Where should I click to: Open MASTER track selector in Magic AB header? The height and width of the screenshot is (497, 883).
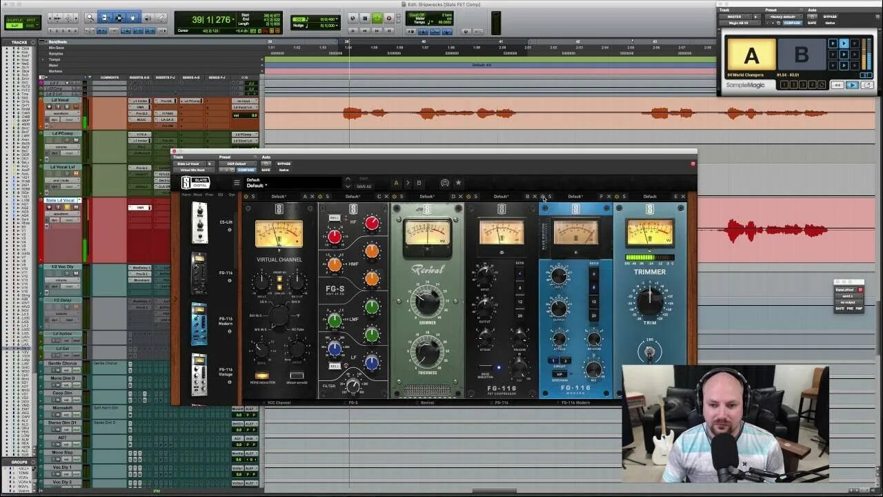click(x=735, y=17)
